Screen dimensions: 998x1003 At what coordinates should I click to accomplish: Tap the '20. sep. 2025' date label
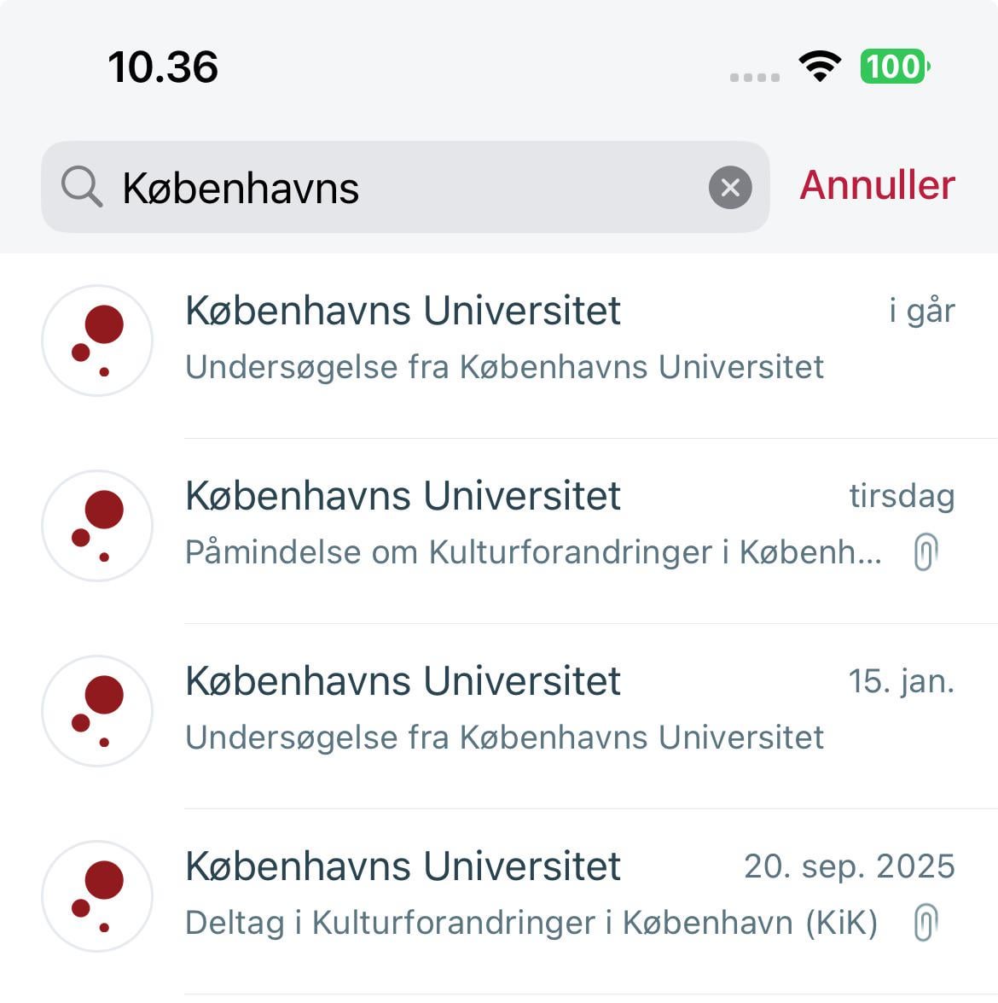coord(849,866)
